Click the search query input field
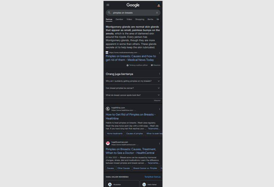274x187 pixels. pos(133,13)
